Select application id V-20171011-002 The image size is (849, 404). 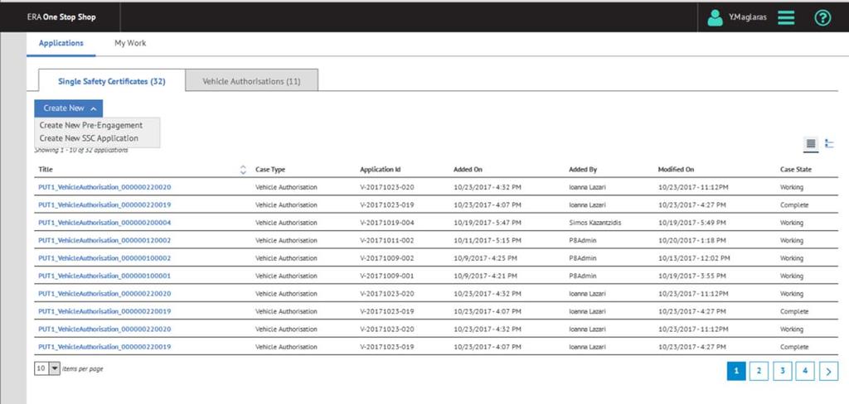387,241
